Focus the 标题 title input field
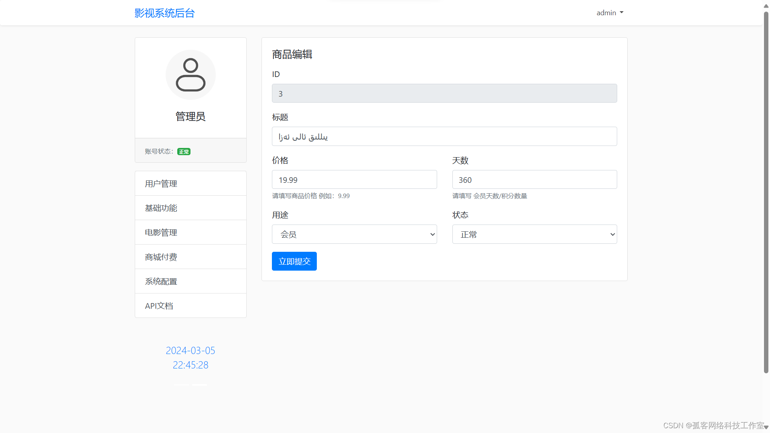770x433 pixels. coord(444,136)
